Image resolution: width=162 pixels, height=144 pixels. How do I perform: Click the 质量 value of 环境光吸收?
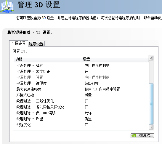[88, 95]
